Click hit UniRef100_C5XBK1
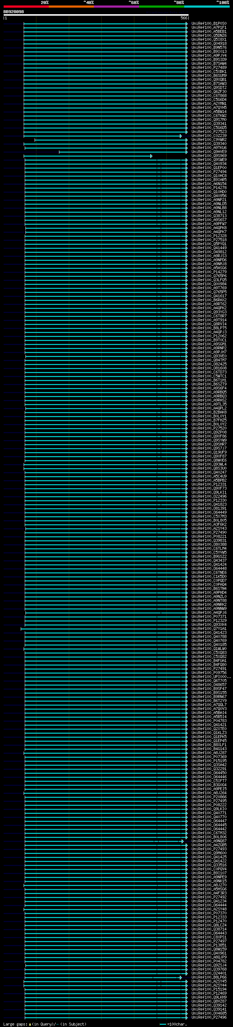This screenshot has width=233, height=1027. [209, 72]
